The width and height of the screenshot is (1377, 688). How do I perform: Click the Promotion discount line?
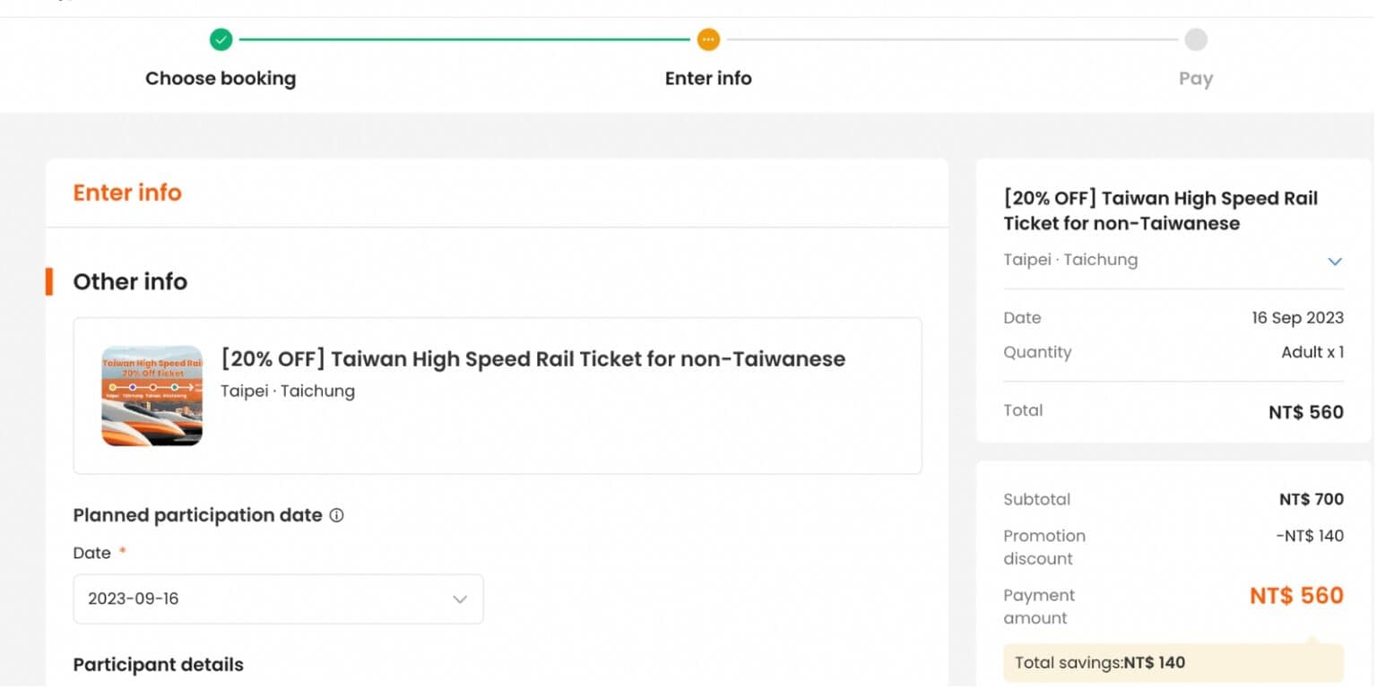click(x=1044, y=546)
